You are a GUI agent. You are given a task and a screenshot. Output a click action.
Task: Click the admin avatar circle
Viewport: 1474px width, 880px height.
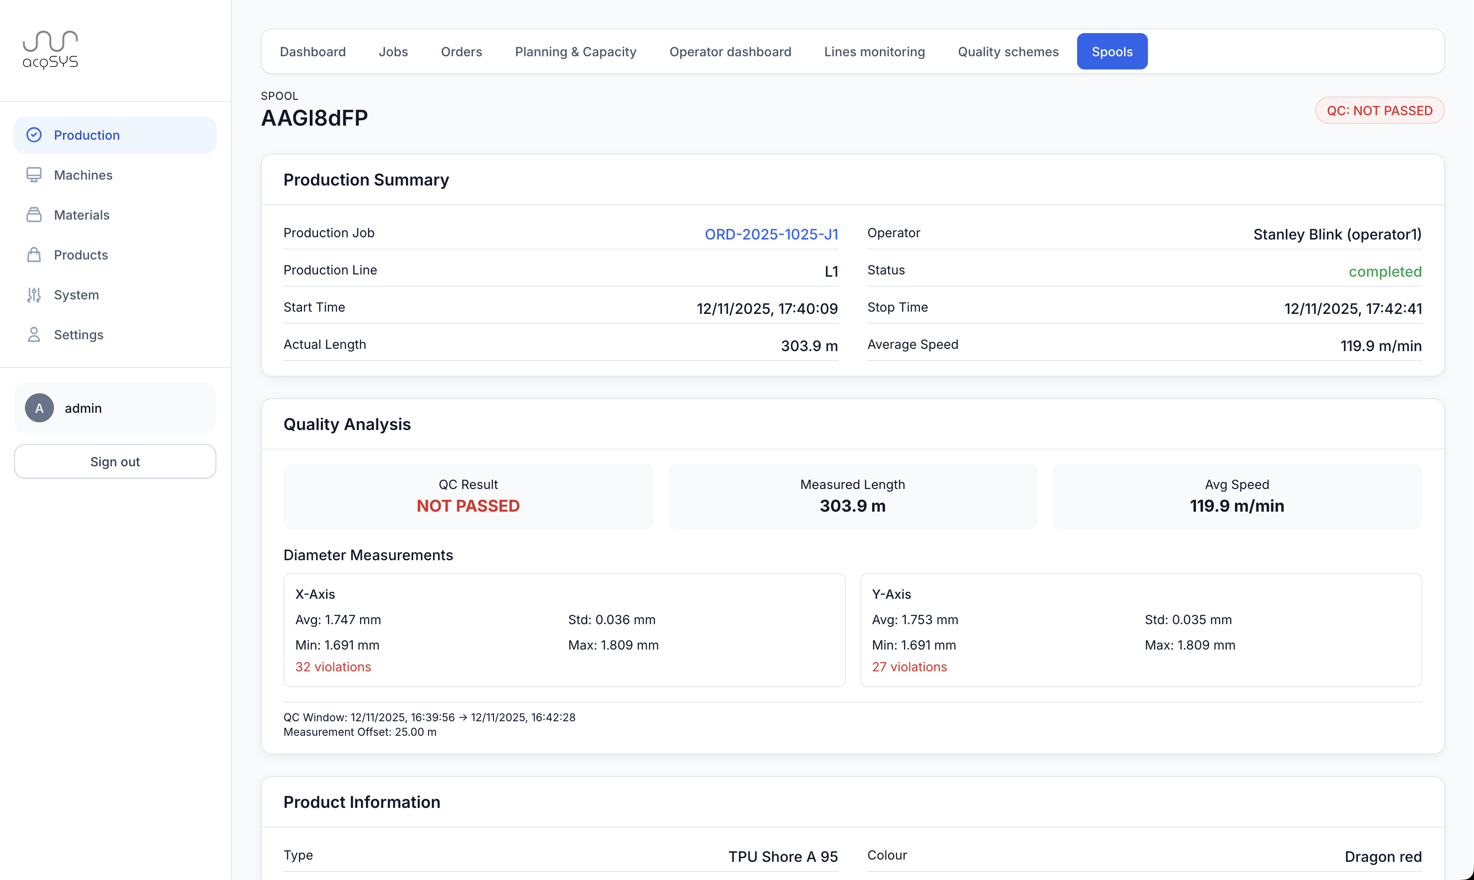click(39, 408)
